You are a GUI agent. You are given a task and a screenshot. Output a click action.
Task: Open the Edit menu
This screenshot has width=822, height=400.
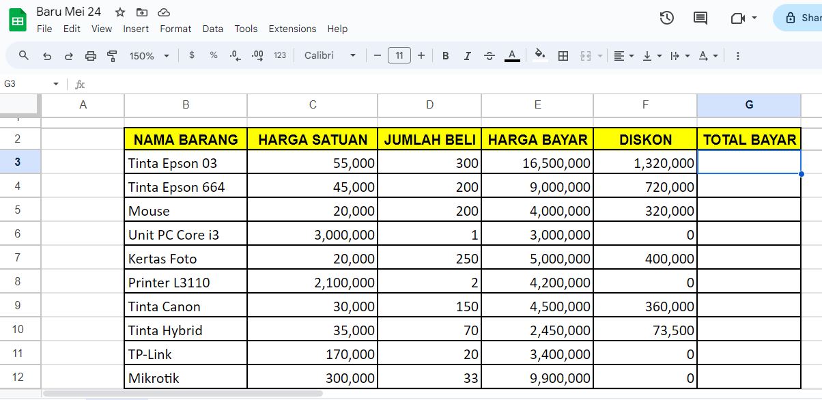tap(72, 29)
